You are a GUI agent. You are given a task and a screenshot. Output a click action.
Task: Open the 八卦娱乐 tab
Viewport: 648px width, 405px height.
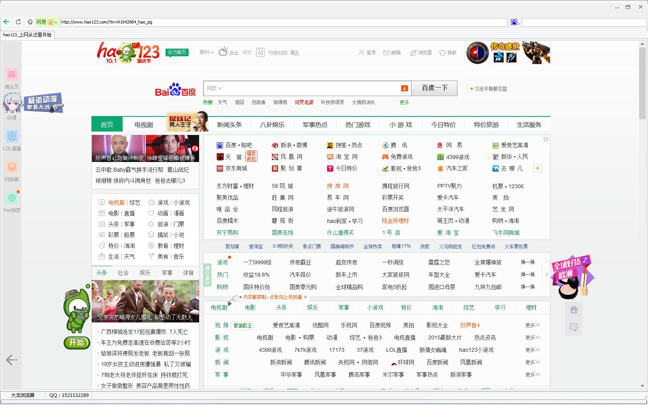coord(272,125)
